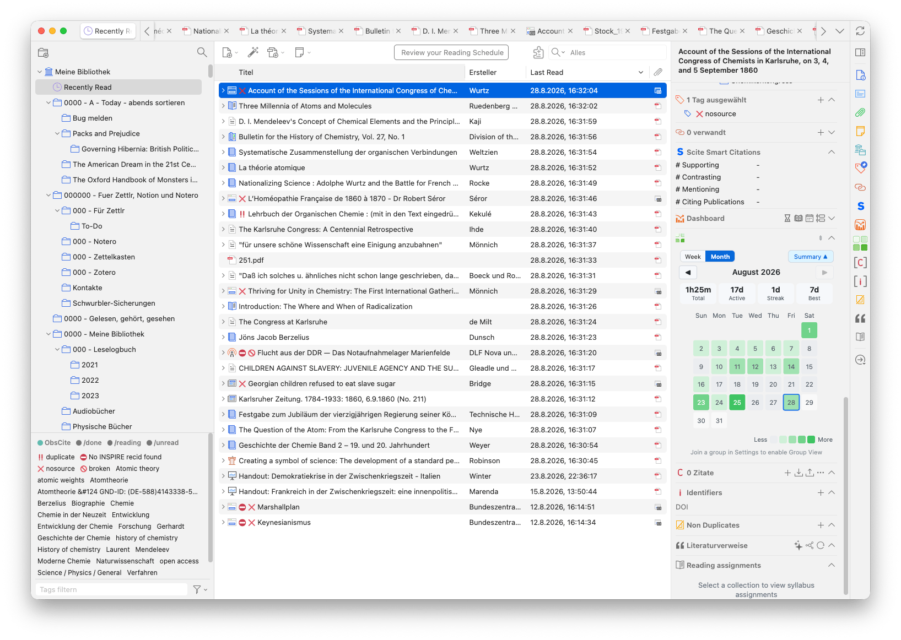Add a tag with the plus next to 1 Tag ausgewählt
Viewport: 901px width, 640px height.
click(821, 100)
